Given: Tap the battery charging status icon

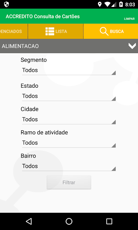Looking at the screenshot, I should [x=121, y=4].
